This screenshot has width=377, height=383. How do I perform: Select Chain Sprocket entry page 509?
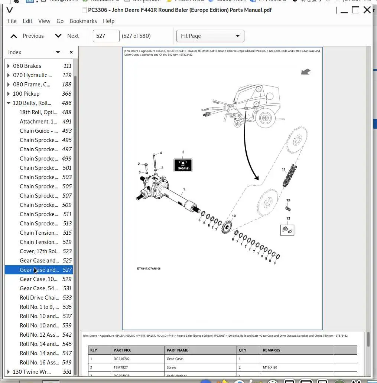point(39,205)
